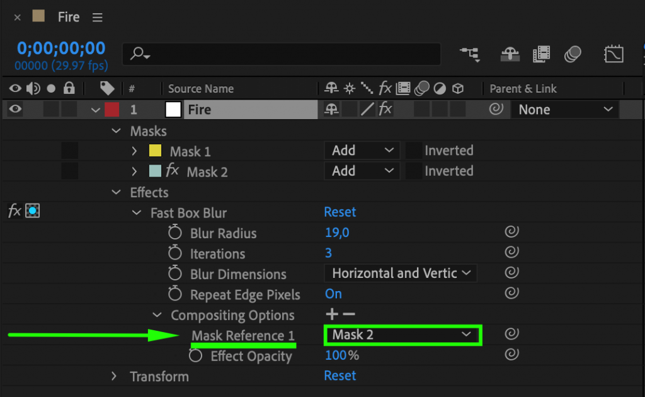Screen dimensions: 645x397
Task: Hide the Fire layer visibility eye
Action: click(15, 109)
